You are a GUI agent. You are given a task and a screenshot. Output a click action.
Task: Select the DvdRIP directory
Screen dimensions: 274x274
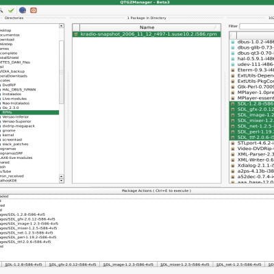(9, 85)
